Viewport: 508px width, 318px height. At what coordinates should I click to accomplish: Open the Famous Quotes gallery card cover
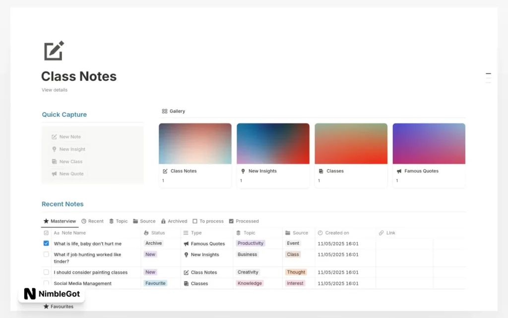pyautogui.click(x=429, y=144)
